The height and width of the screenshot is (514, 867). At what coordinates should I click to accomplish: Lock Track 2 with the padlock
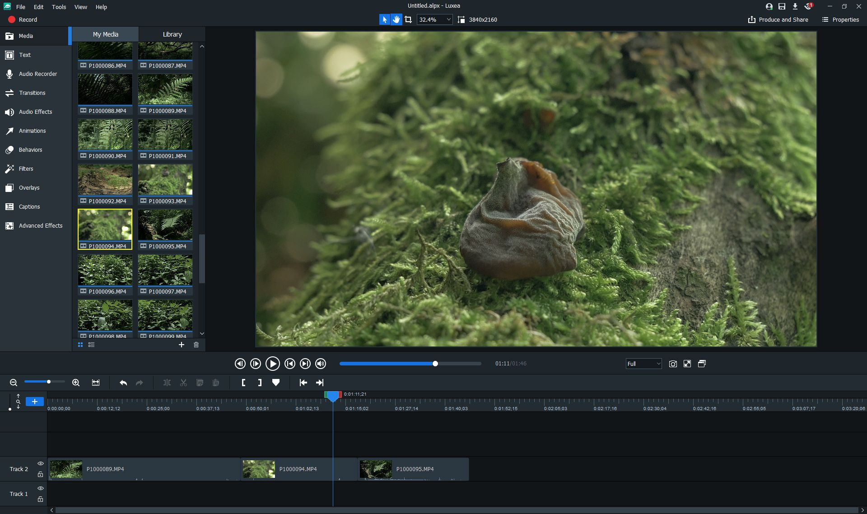pyautogui.click(x=40, y=474)
